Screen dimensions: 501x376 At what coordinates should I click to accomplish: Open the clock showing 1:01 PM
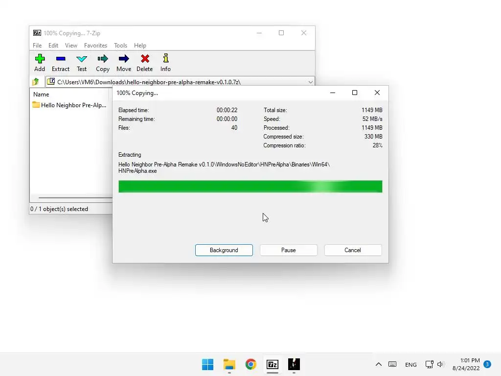point(466,364)
